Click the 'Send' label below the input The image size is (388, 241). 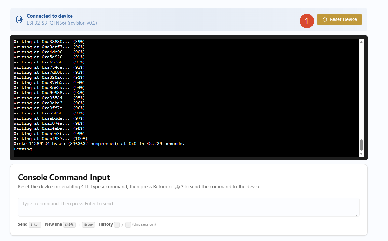23,224
